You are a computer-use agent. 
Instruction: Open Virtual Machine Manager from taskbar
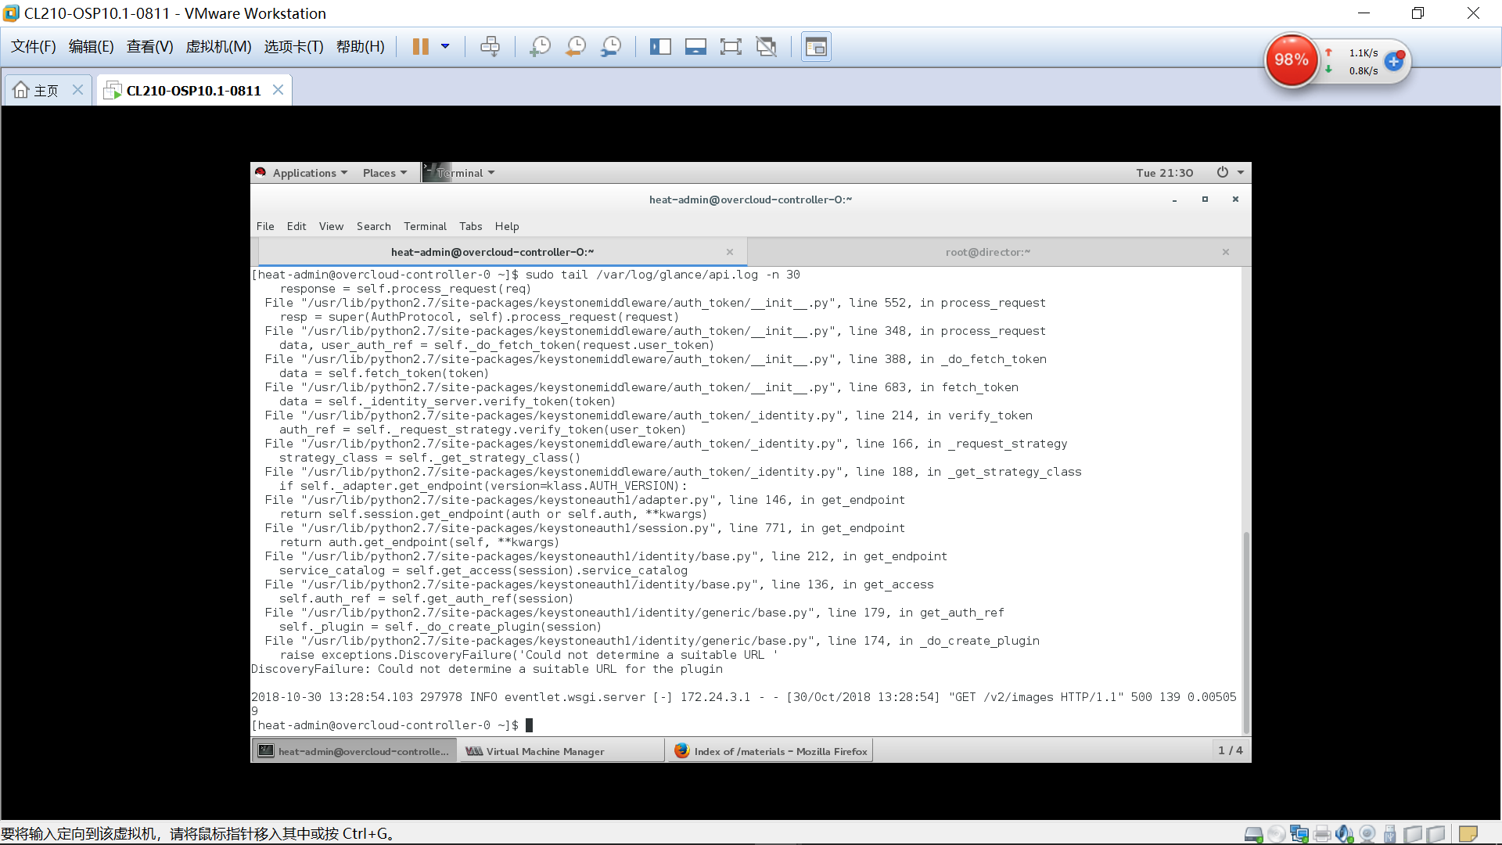(544, 751)
